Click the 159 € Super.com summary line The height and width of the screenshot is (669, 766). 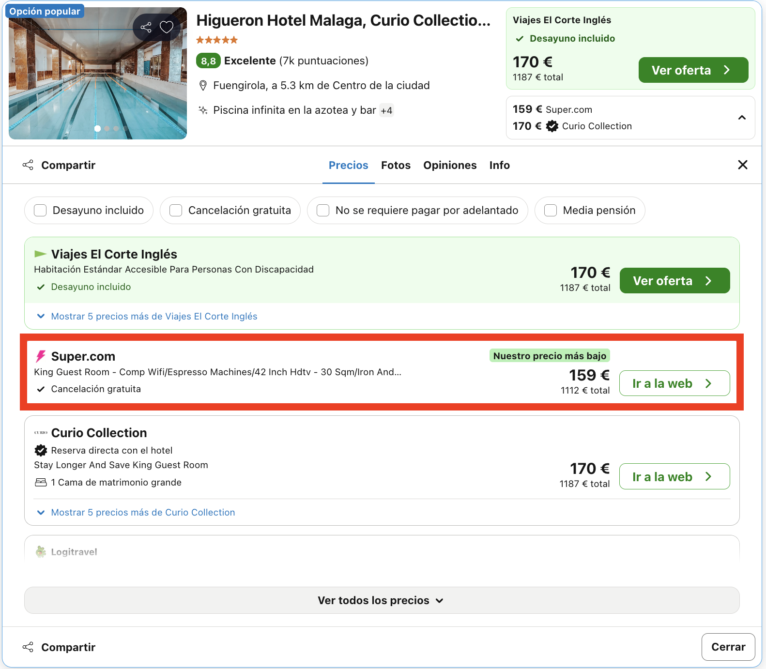coord(552,109)
